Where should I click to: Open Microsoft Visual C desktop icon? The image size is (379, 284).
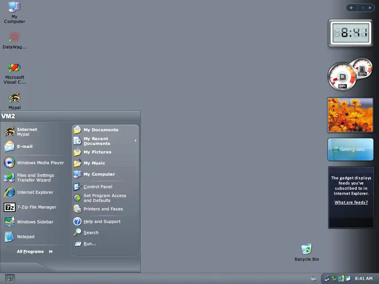tap(14, 74)
